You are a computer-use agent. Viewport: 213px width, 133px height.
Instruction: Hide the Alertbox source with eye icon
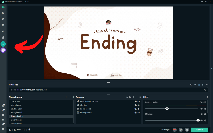pos(139,105)
